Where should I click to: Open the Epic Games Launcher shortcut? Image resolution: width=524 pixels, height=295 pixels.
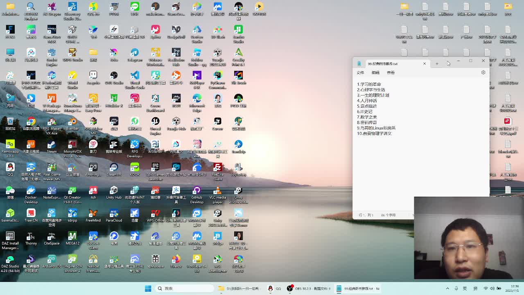pos(155,168)
